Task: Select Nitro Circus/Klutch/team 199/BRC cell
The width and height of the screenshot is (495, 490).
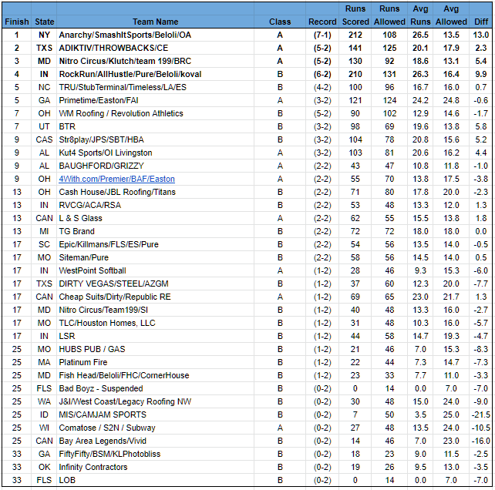Action: point(155,61)
